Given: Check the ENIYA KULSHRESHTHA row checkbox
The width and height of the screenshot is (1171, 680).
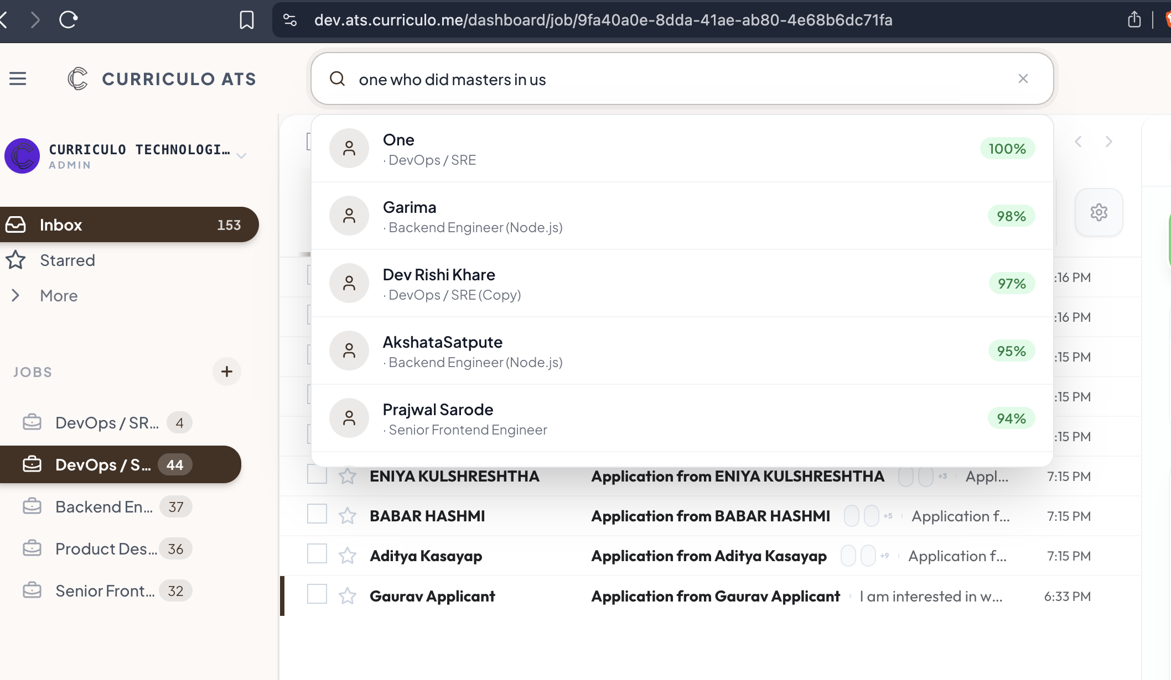Looking at the screenshot, I should point(317,474).
